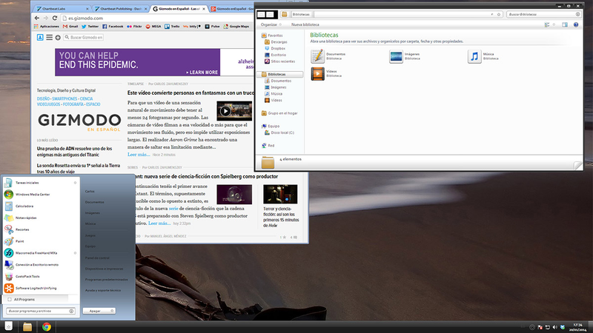Click the Chrome icon on the taskbar
593x333 pixels.
[x=47, y=326]
